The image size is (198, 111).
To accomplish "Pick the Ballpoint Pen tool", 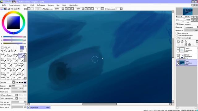I will point(15,55).
